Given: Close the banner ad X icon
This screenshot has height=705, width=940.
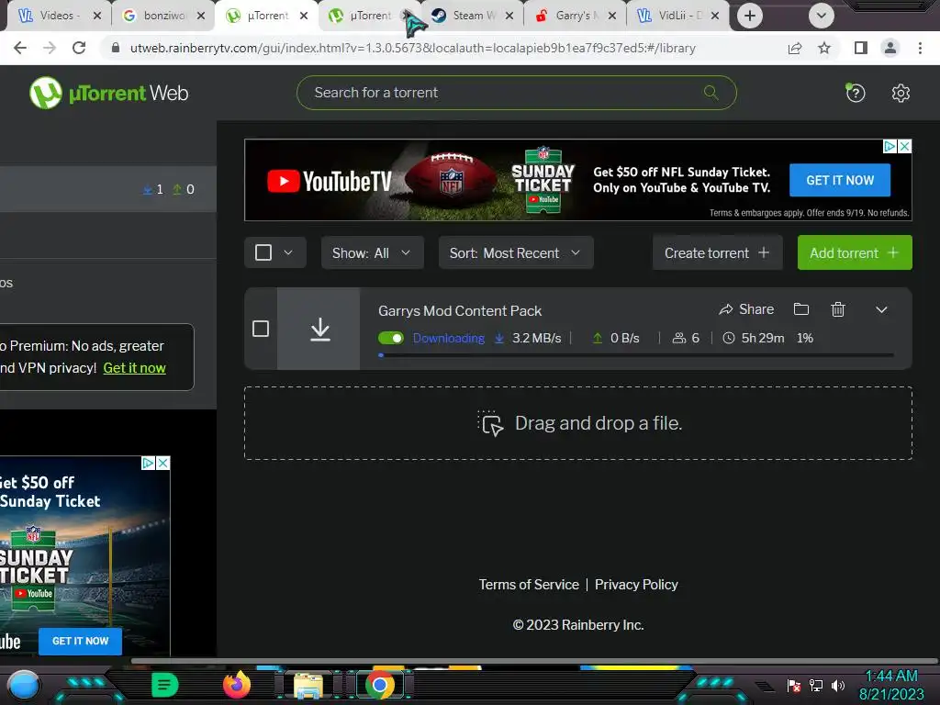Looking at the screenshot, I should tap(904, 146).
